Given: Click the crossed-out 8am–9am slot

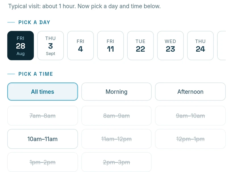Looking at the screenshot, I should 116,116.
